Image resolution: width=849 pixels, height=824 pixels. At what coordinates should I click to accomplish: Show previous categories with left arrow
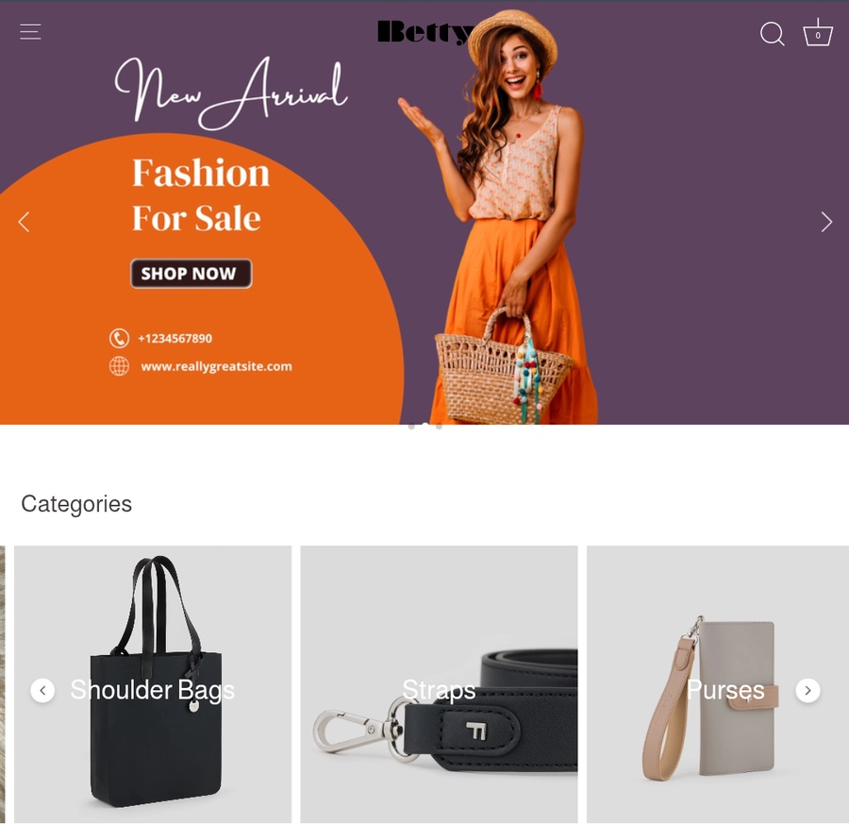[42, 690]
